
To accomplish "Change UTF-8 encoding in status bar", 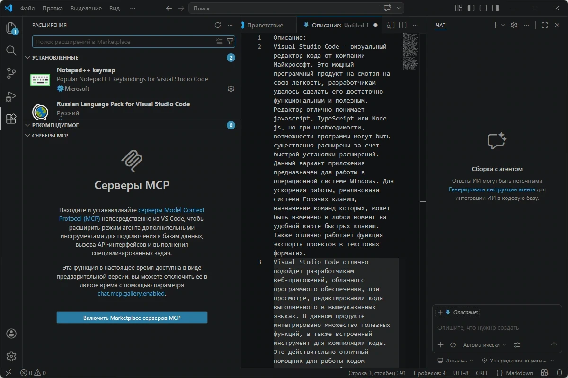I will (461, 373).
